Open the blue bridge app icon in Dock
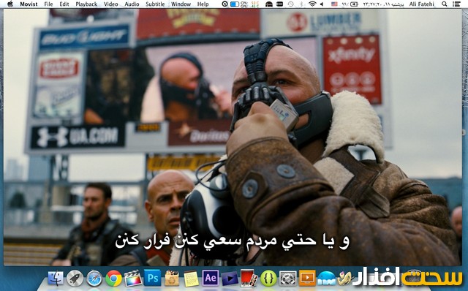Image resolution: width=468 pixels, height=291 pixels. [x=327, y=278]
